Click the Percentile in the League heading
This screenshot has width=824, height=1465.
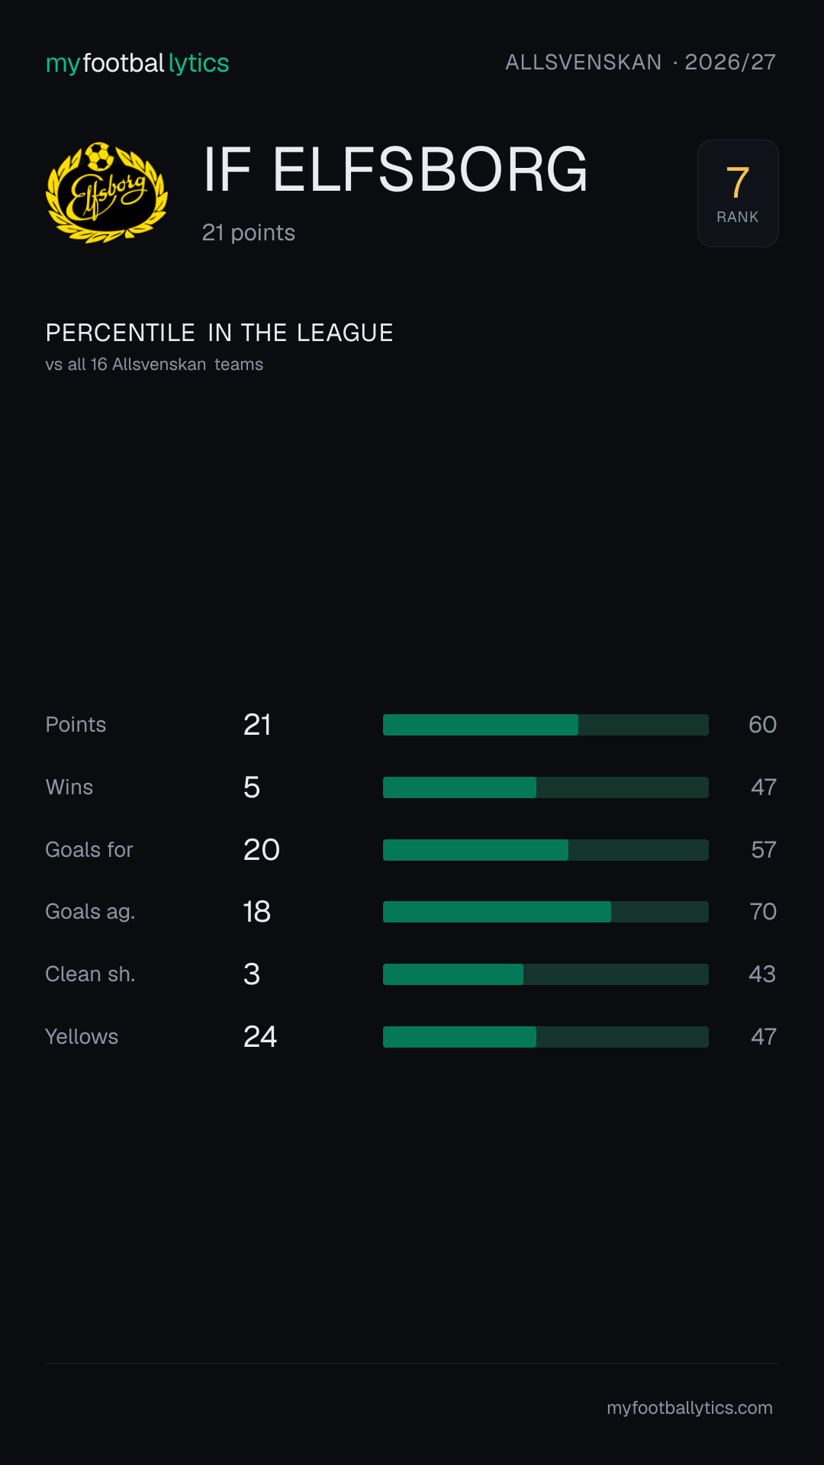219,333
